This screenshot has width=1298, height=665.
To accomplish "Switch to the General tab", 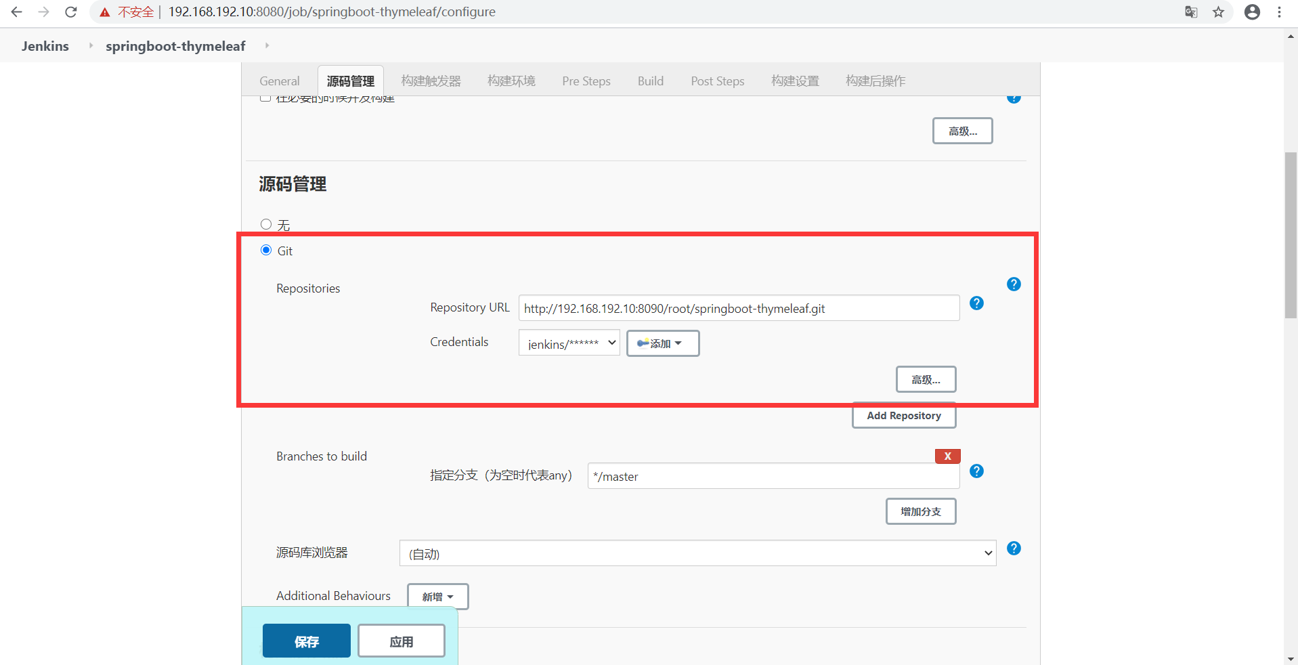I will (x=279, y=81).
